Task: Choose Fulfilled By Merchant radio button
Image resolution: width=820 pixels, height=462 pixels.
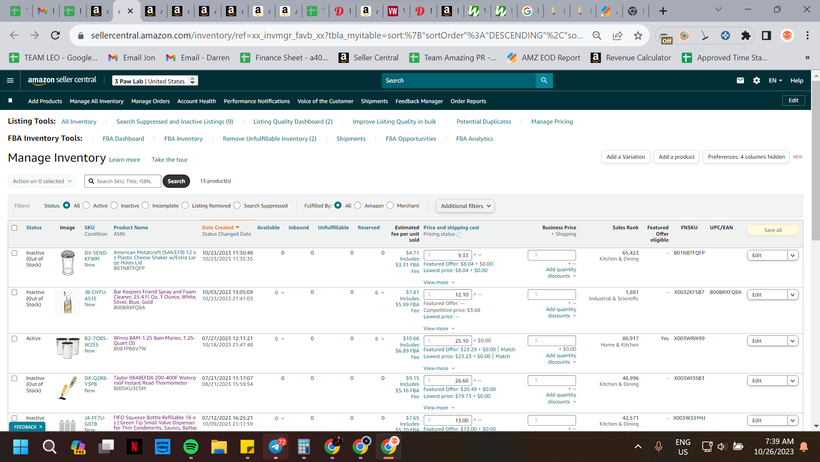Action: click(x=390, y=205)
